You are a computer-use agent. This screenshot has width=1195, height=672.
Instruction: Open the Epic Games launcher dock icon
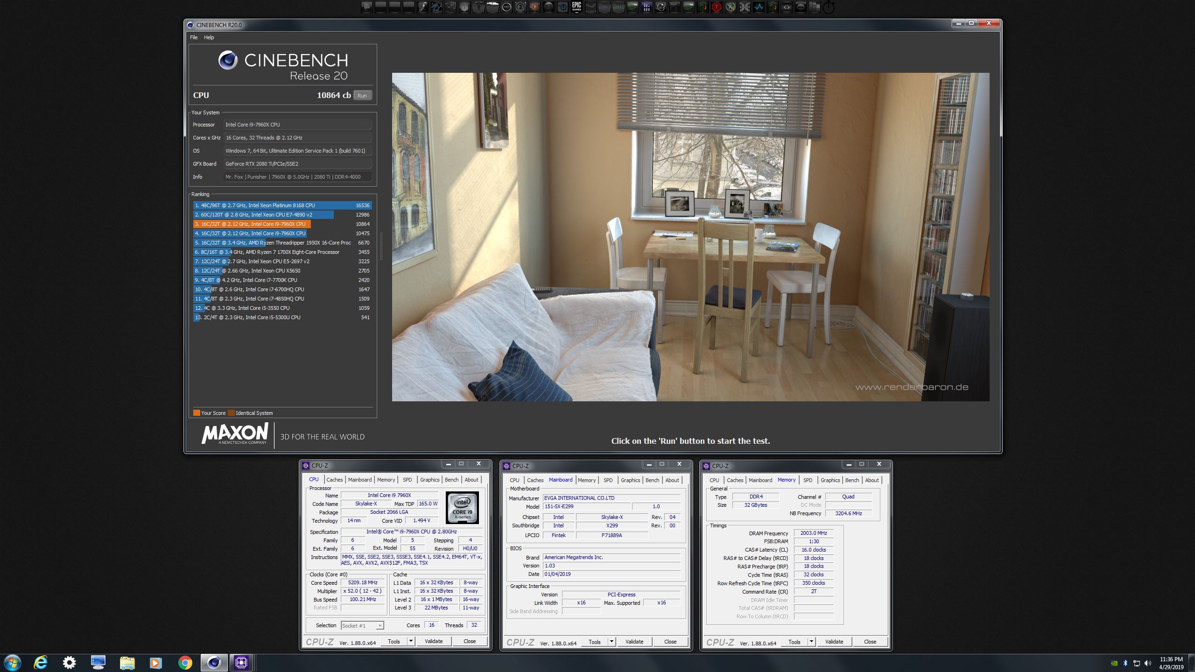576,7
